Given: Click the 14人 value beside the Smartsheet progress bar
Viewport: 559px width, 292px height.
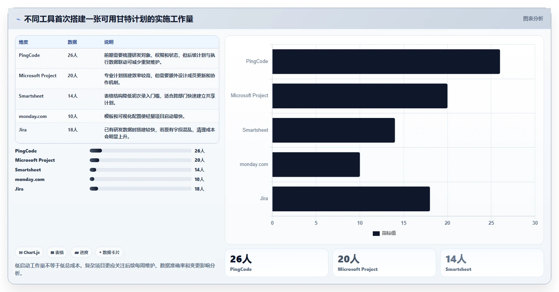Looking at the screenshot, I should (x=199, y=170).
